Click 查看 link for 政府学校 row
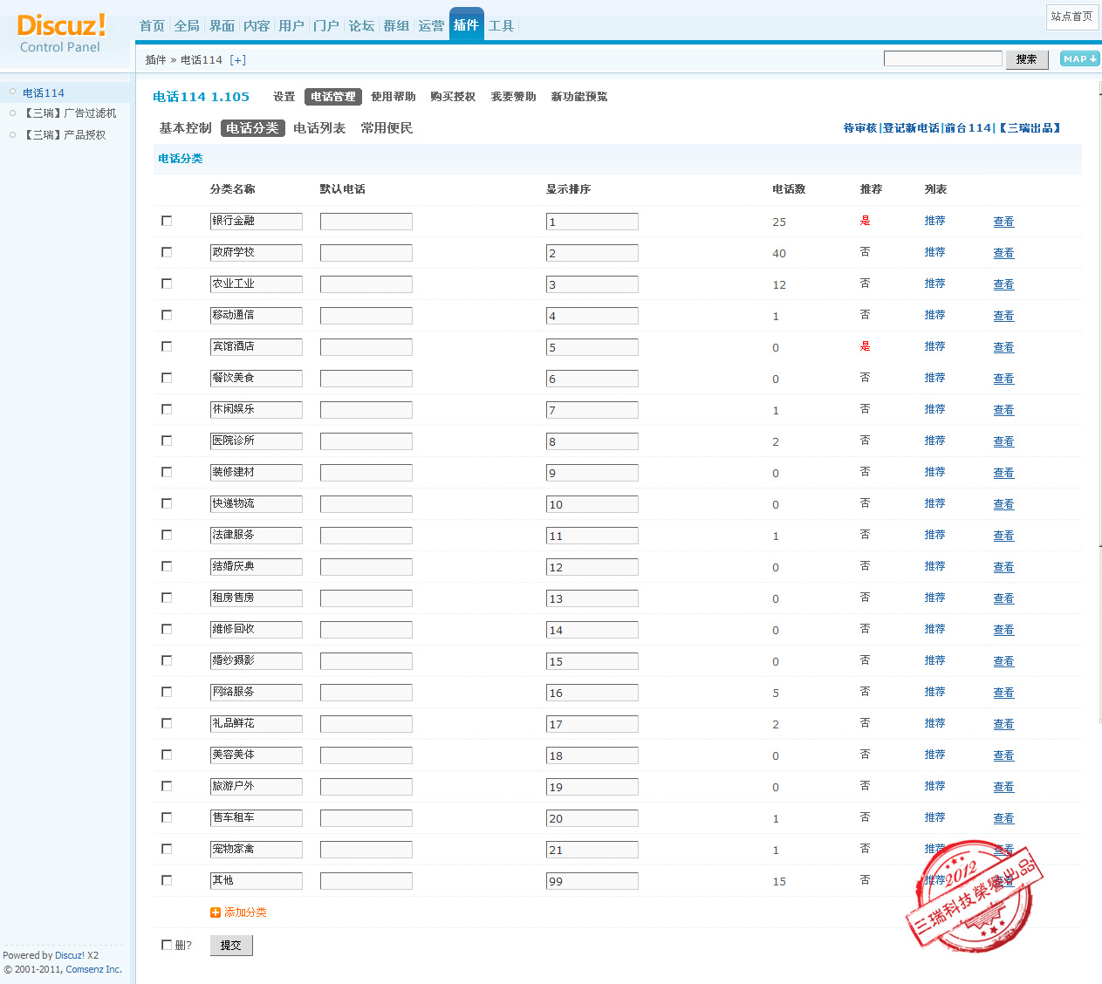This screenshot has width=1102, height=984. coord(1003,253)
